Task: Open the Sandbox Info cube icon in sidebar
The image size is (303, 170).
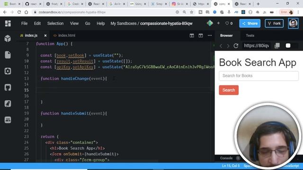Action: point(8,39)
